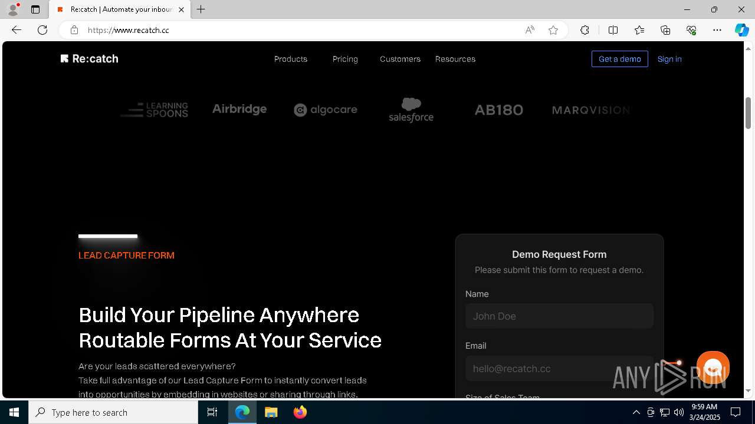Click scrollbar down arrow
The width and height of the screenshot is (755, 424).
coord(749,391)
